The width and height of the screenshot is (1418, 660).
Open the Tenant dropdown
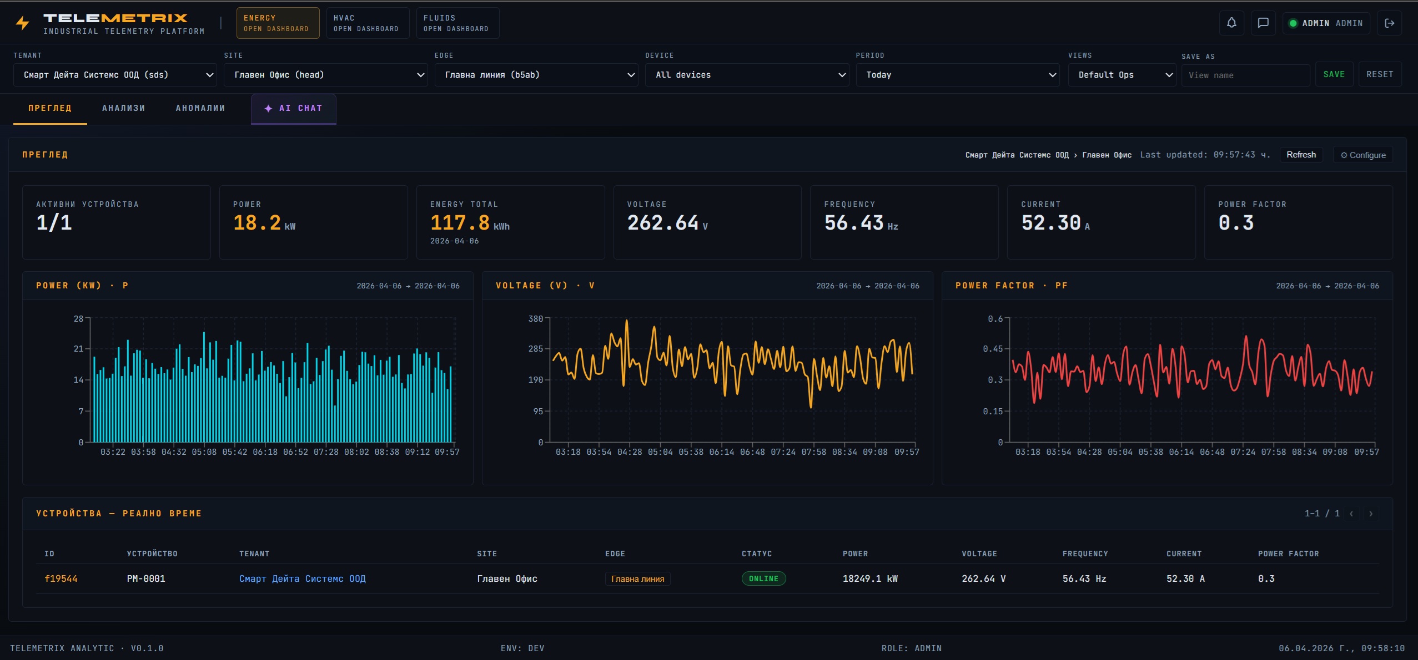(x=114, y=74)
